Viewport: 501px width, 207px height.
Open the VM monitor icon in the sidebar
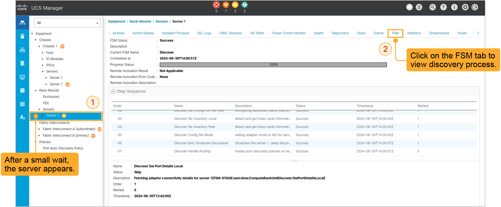click(22, 77)
